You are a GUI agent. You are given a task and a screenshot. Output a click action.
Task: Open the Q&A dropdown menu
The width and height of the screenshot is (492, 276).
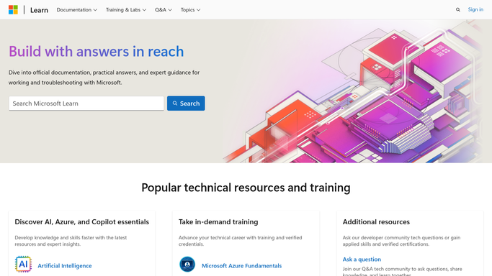164,9
